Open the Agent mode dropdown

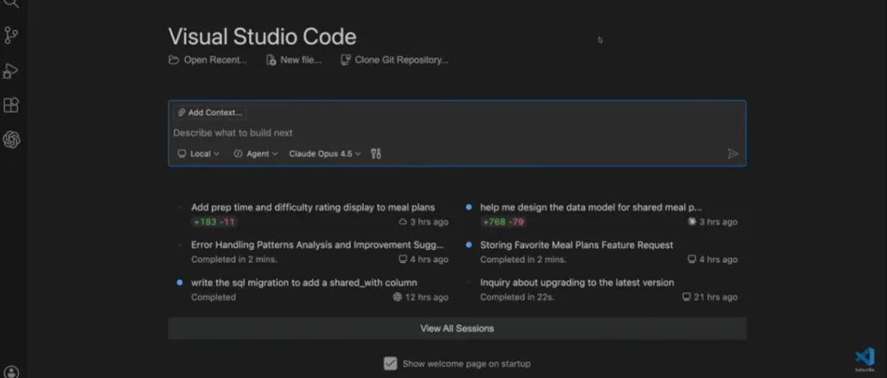(255, 154)
